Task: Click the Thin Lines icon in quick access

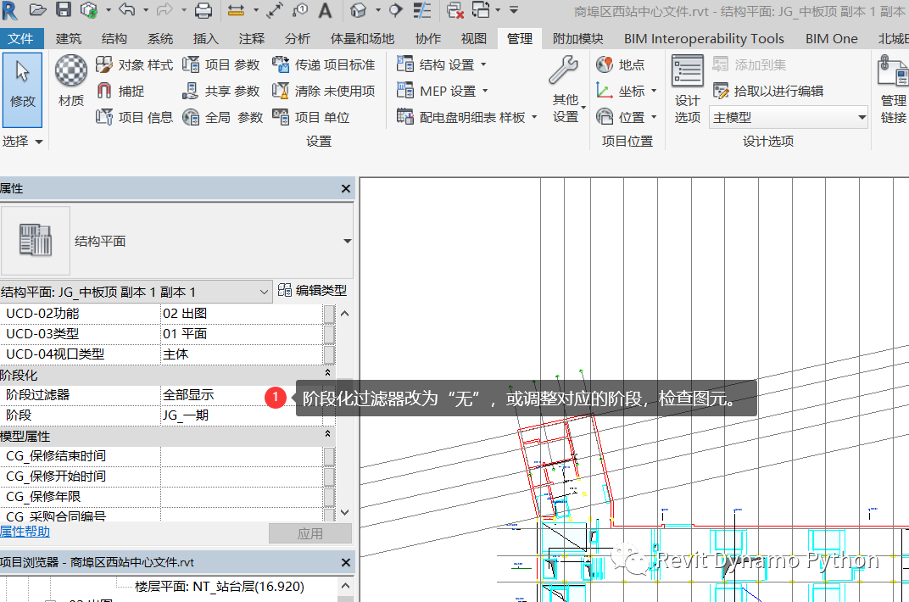Action: pyautogui.click(x=422, y=10)
